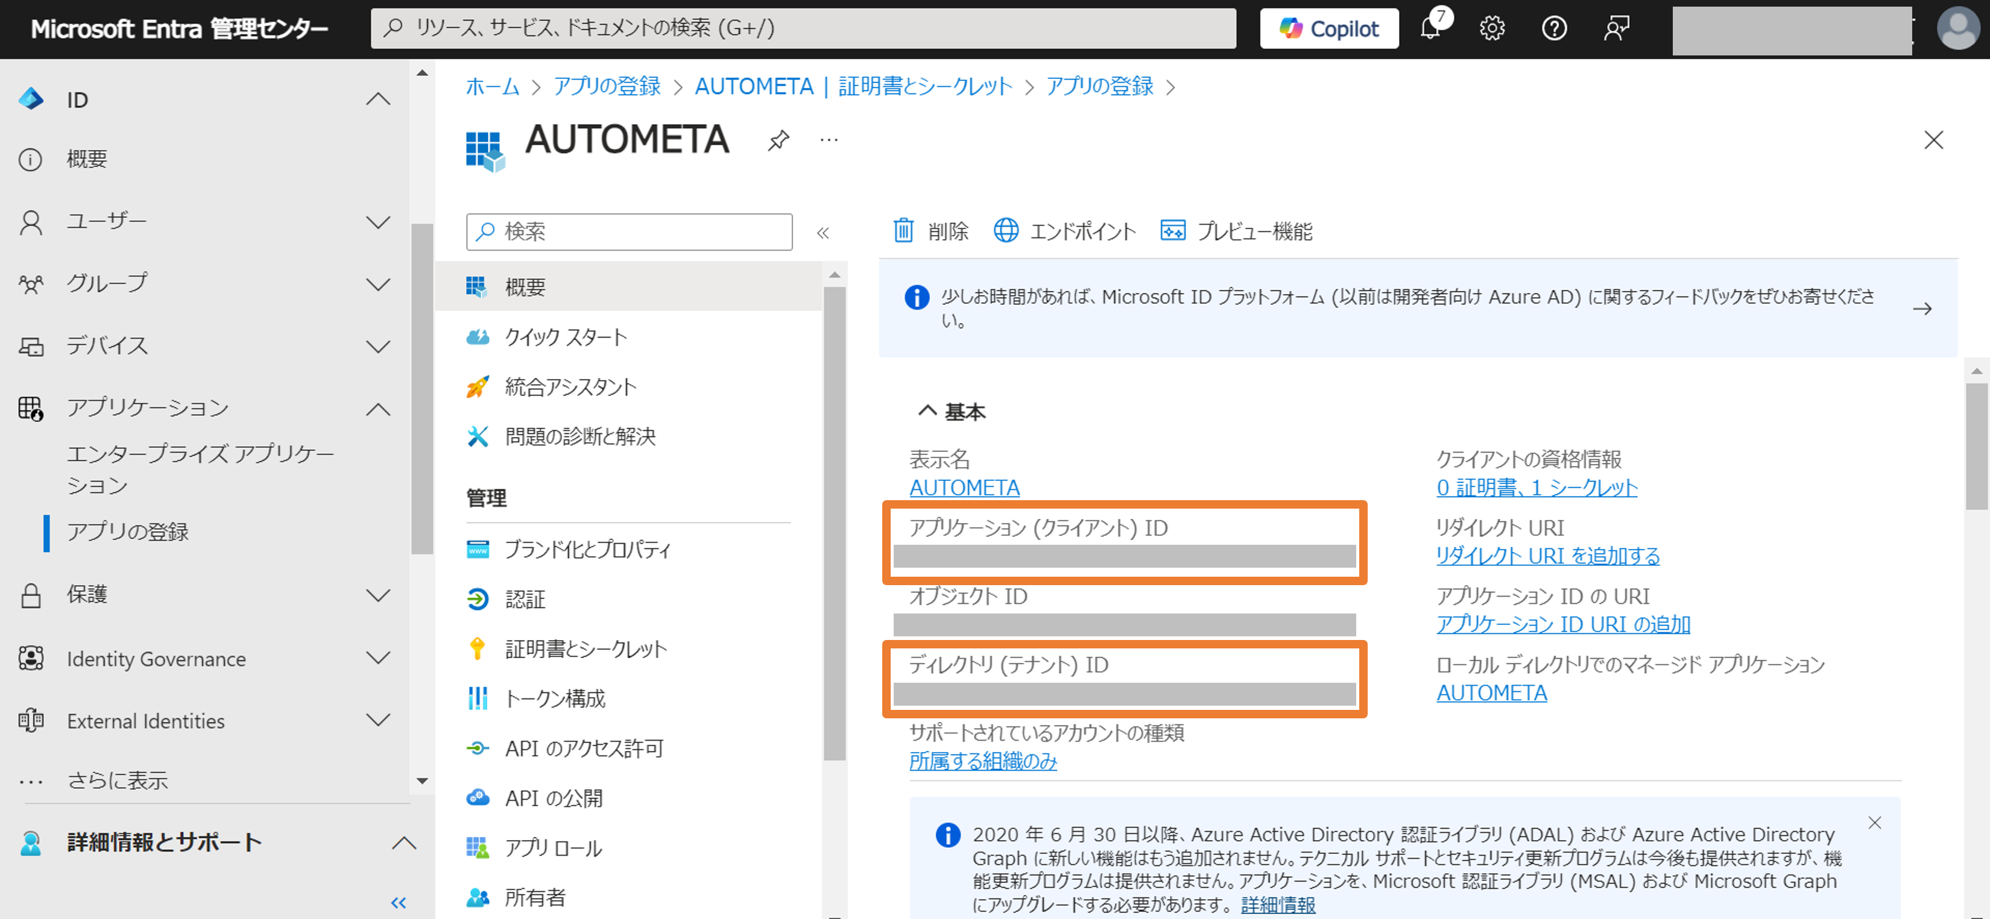Click アプリケーション ID URI の追加 link
The width and height of the screenshot is (1990, 919).
pyautogui.click(x=1563, y=624)
